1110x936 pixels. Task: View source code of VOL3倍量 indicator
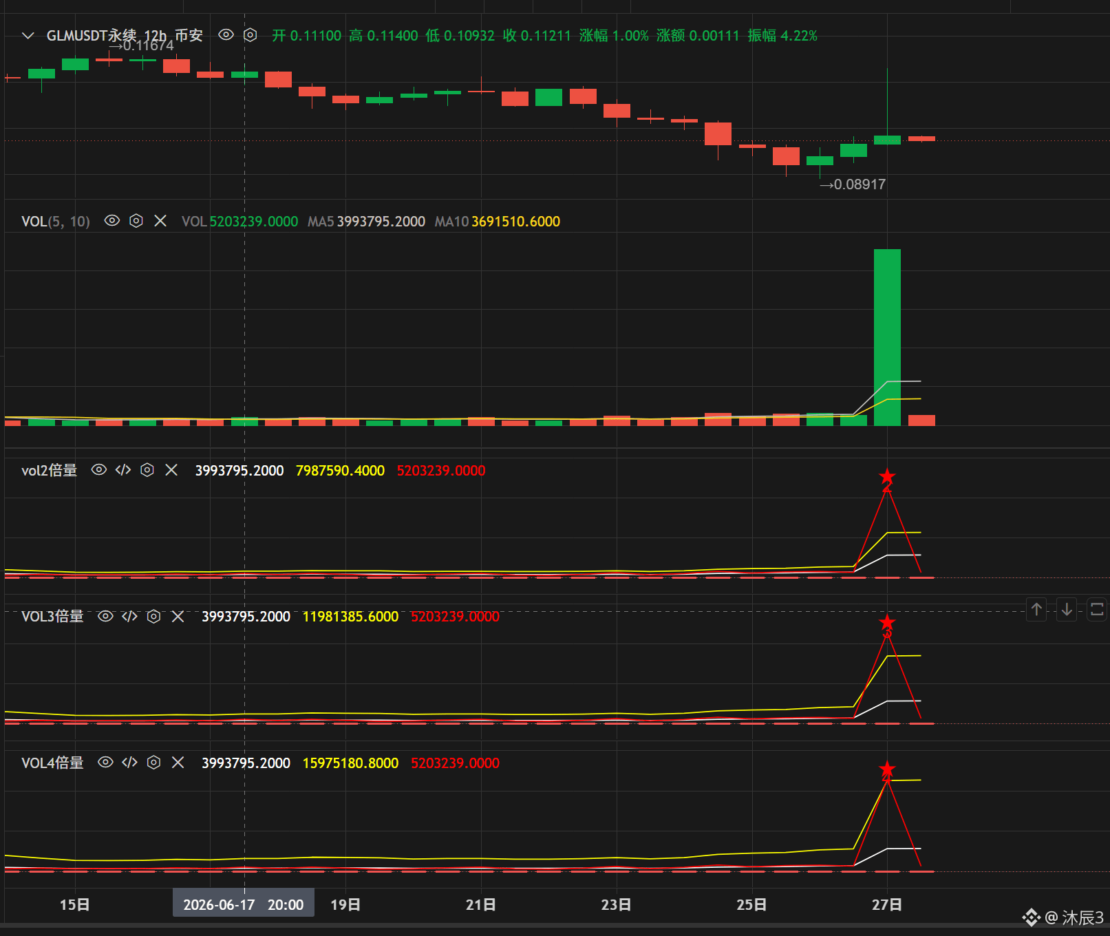[129, 617]
